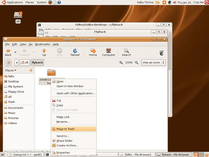The width and height of the screenshot is (209, 157).
Task: Click Show Desktop button in bottom panel
Action: coord(3,155)
